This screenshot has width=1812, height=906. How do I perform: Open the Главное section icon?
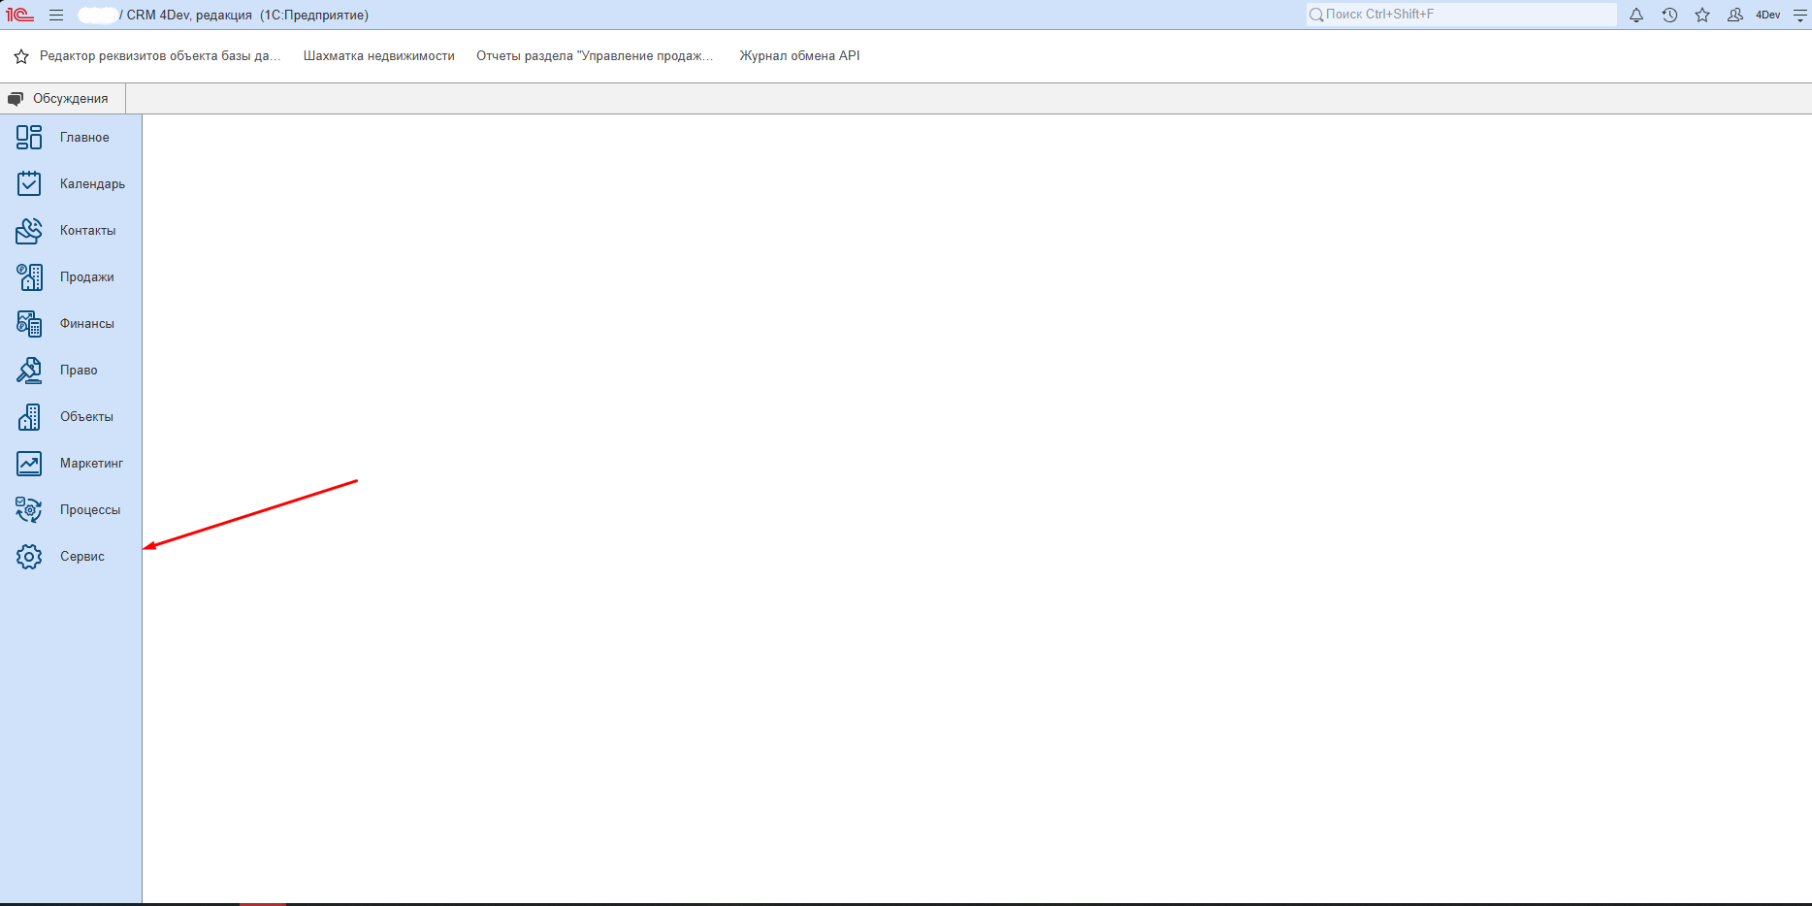pyautogui.click(x=29, y=138)
